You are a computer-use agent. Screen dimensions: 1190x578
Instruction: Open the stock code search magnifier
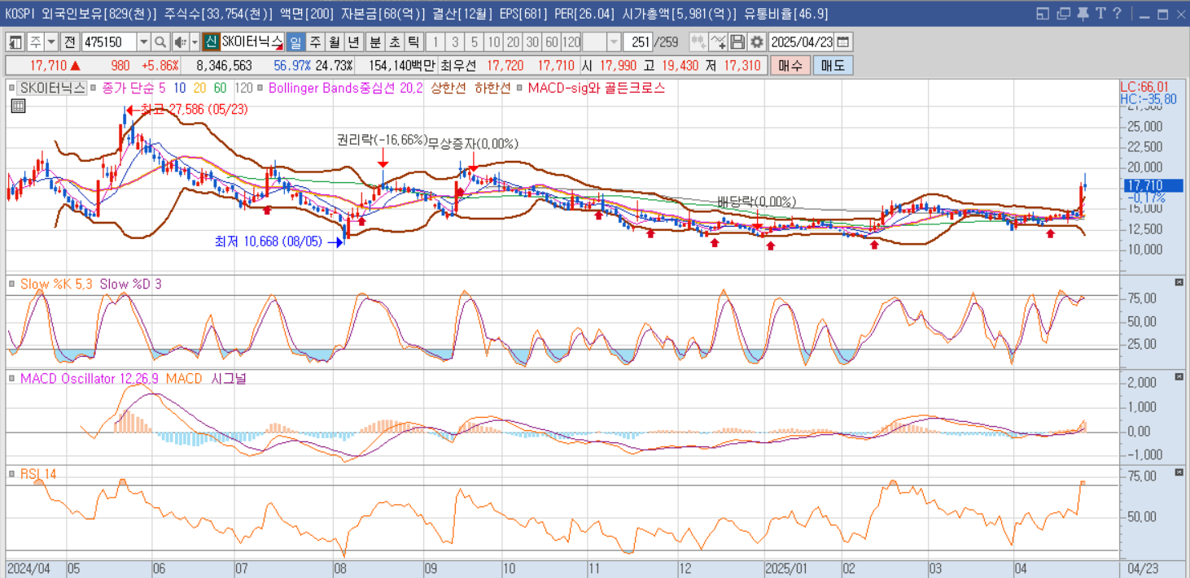click(x=160, y=42)
